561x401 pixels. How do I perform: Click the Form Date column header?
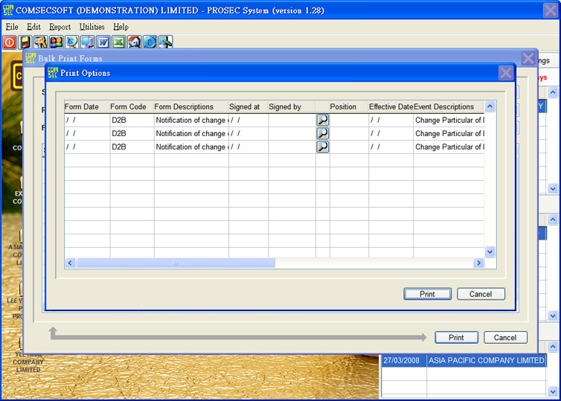click(x=82, y=106)
